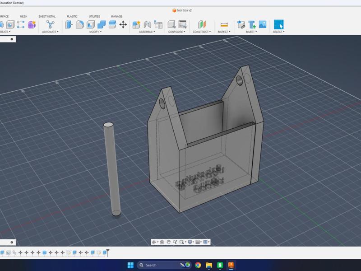The height and width of the screenshot is (271, 361).
Task: Click the Fillet tool icon
Action: point(80,24)
